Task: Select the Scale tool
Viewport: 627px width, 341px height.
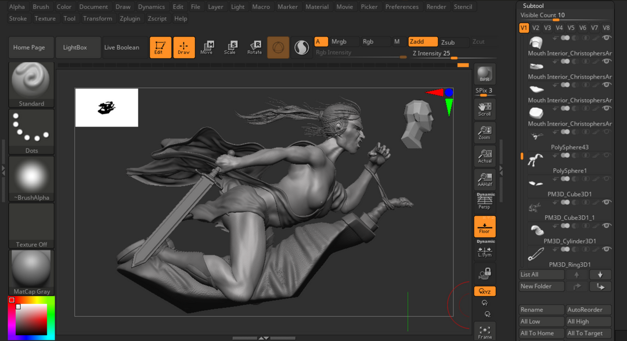Action: tap(230, 48)
